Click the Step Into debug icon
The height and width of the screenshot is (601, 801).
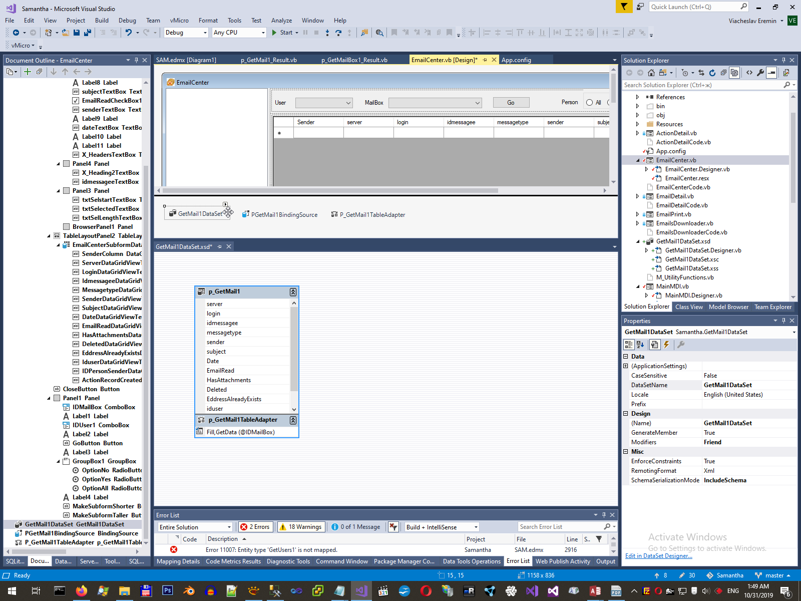click(x=327, y=33)
